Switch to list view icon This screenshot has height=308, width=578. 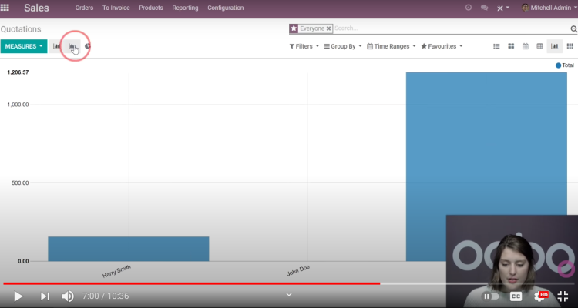click(x=496, y=46)
